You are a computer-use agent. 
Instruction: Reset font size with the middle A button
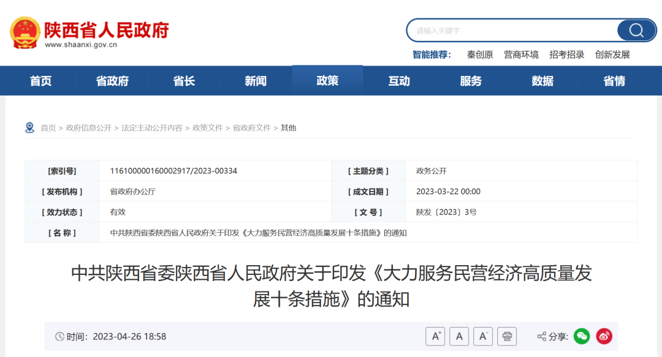click(x=459, y=336)
